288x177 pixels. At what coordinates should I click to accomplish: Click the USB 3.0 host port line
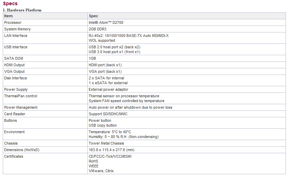coord(114,52)
